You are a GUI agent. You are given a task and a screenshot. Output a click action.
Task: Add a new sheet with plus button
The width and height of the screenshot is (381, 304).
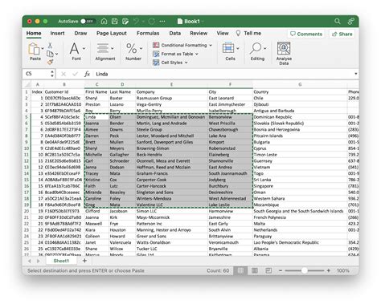pos(84,261)
